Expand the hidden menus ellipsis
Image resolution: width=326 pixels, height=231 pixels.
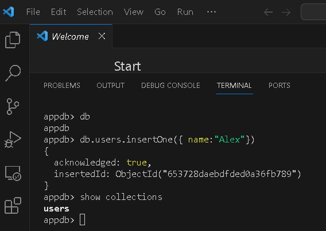tap(211, 12)
